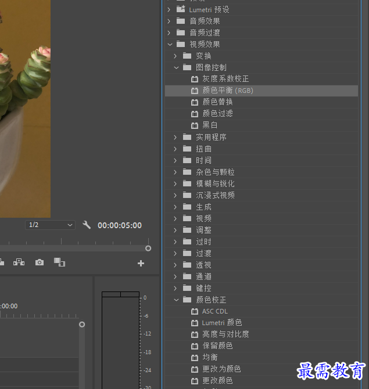Expand the 杂色与颗粒 folder chevron

coord(175,172)
